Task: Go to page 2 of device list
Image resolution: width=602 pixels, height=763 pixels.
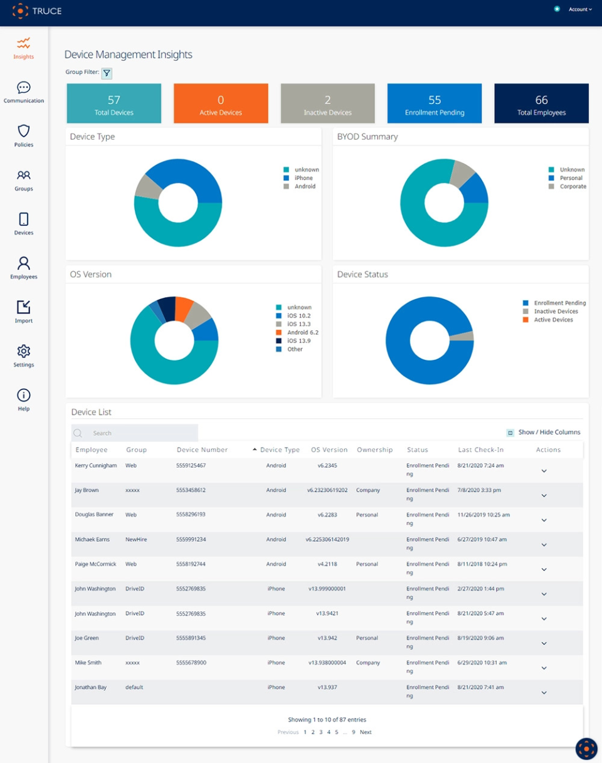Action: (x=313, y=732)
